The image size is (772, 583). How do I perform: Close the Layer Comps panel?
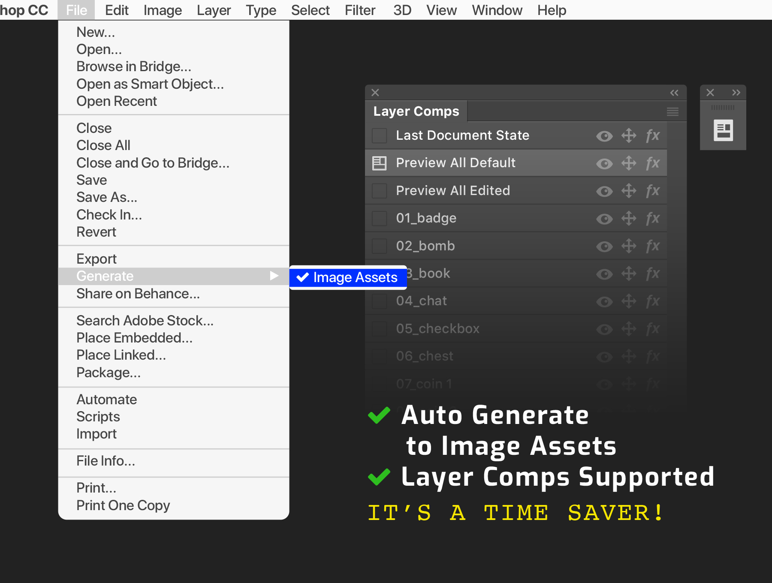(375, 93)
